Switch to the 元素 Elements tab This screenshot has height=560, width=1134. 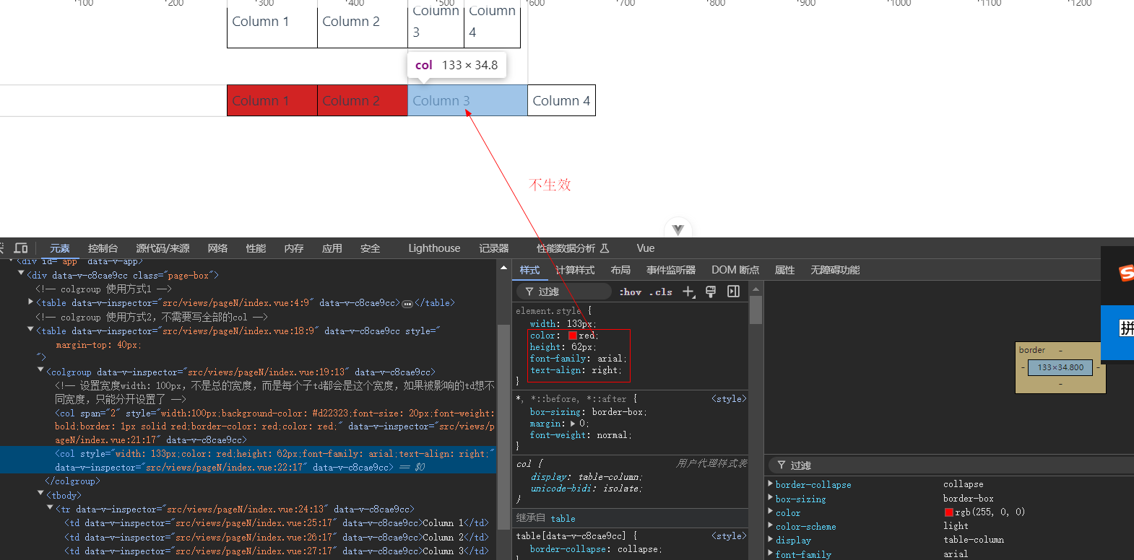60,248
